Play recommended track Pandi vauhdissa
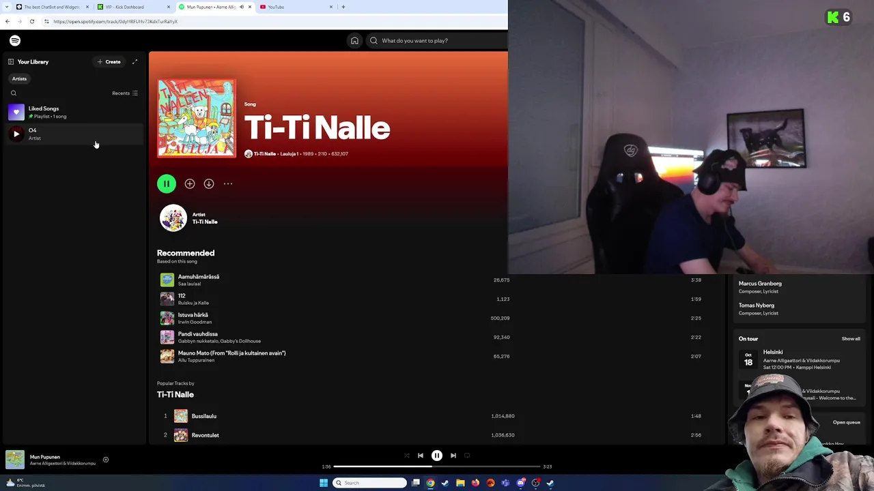This screenshot has height=491, width=874. tap(167, 337)
